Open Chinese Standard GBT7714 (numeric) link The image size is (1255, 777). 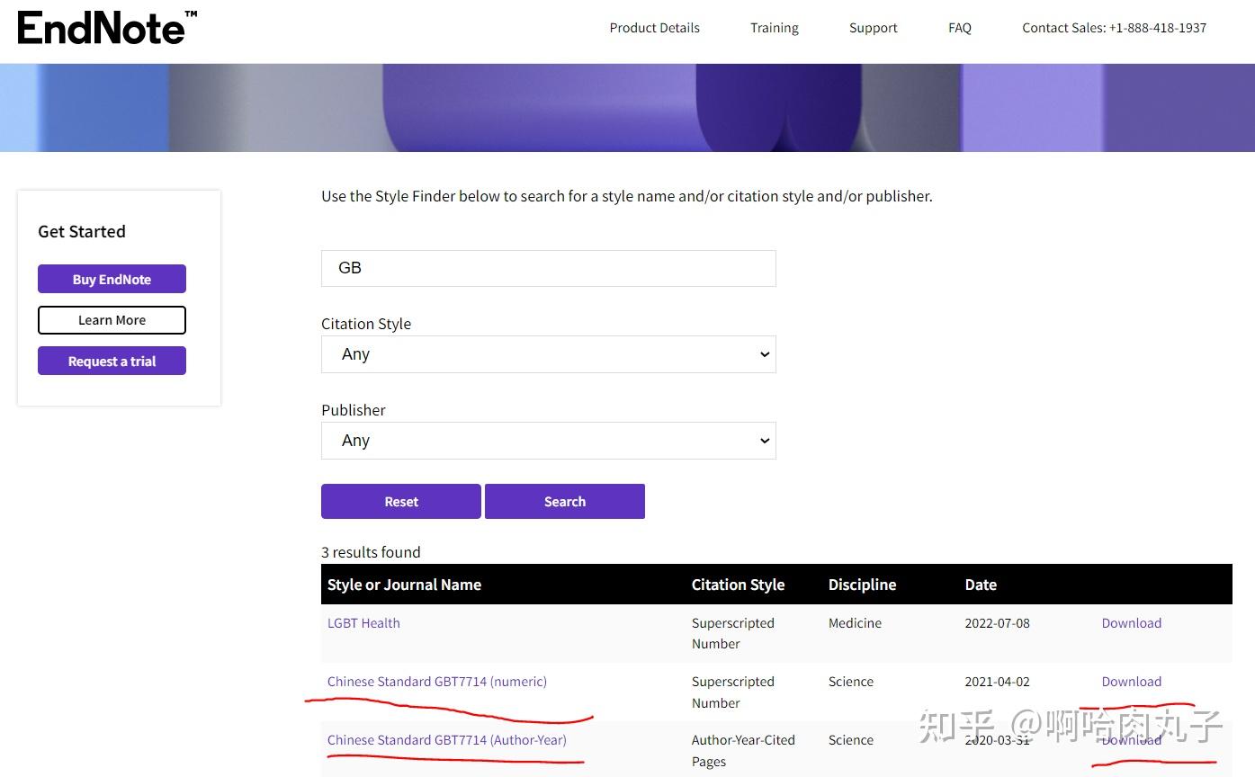436,682
